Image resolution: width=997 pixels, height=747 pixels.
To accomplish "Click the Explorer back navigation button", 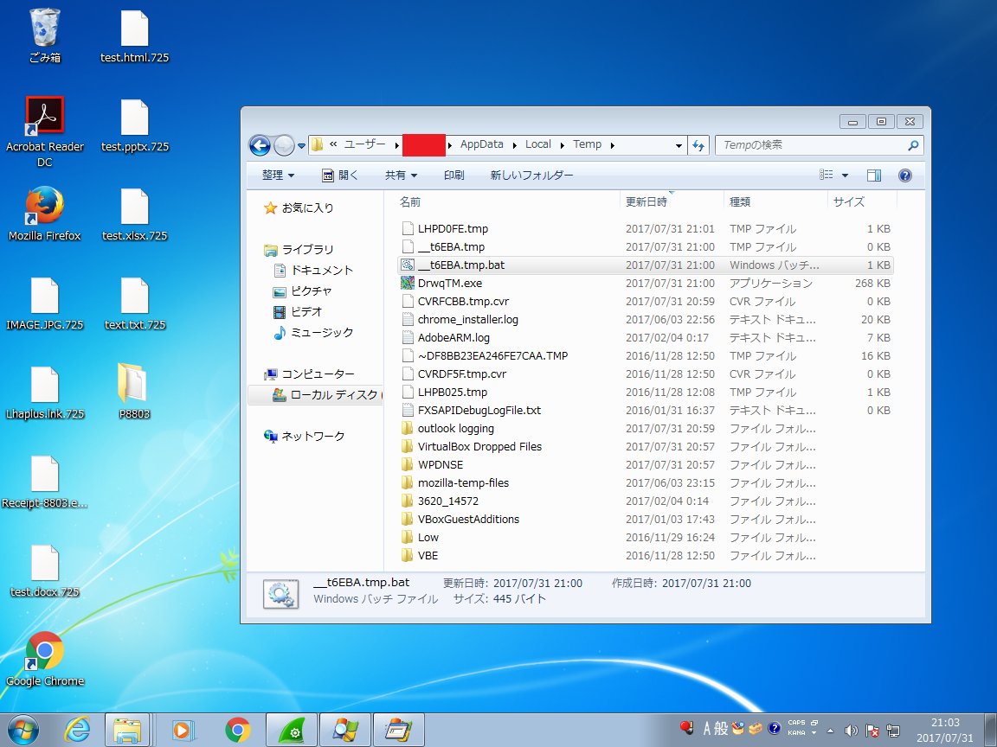I will [x=260, y=145].
